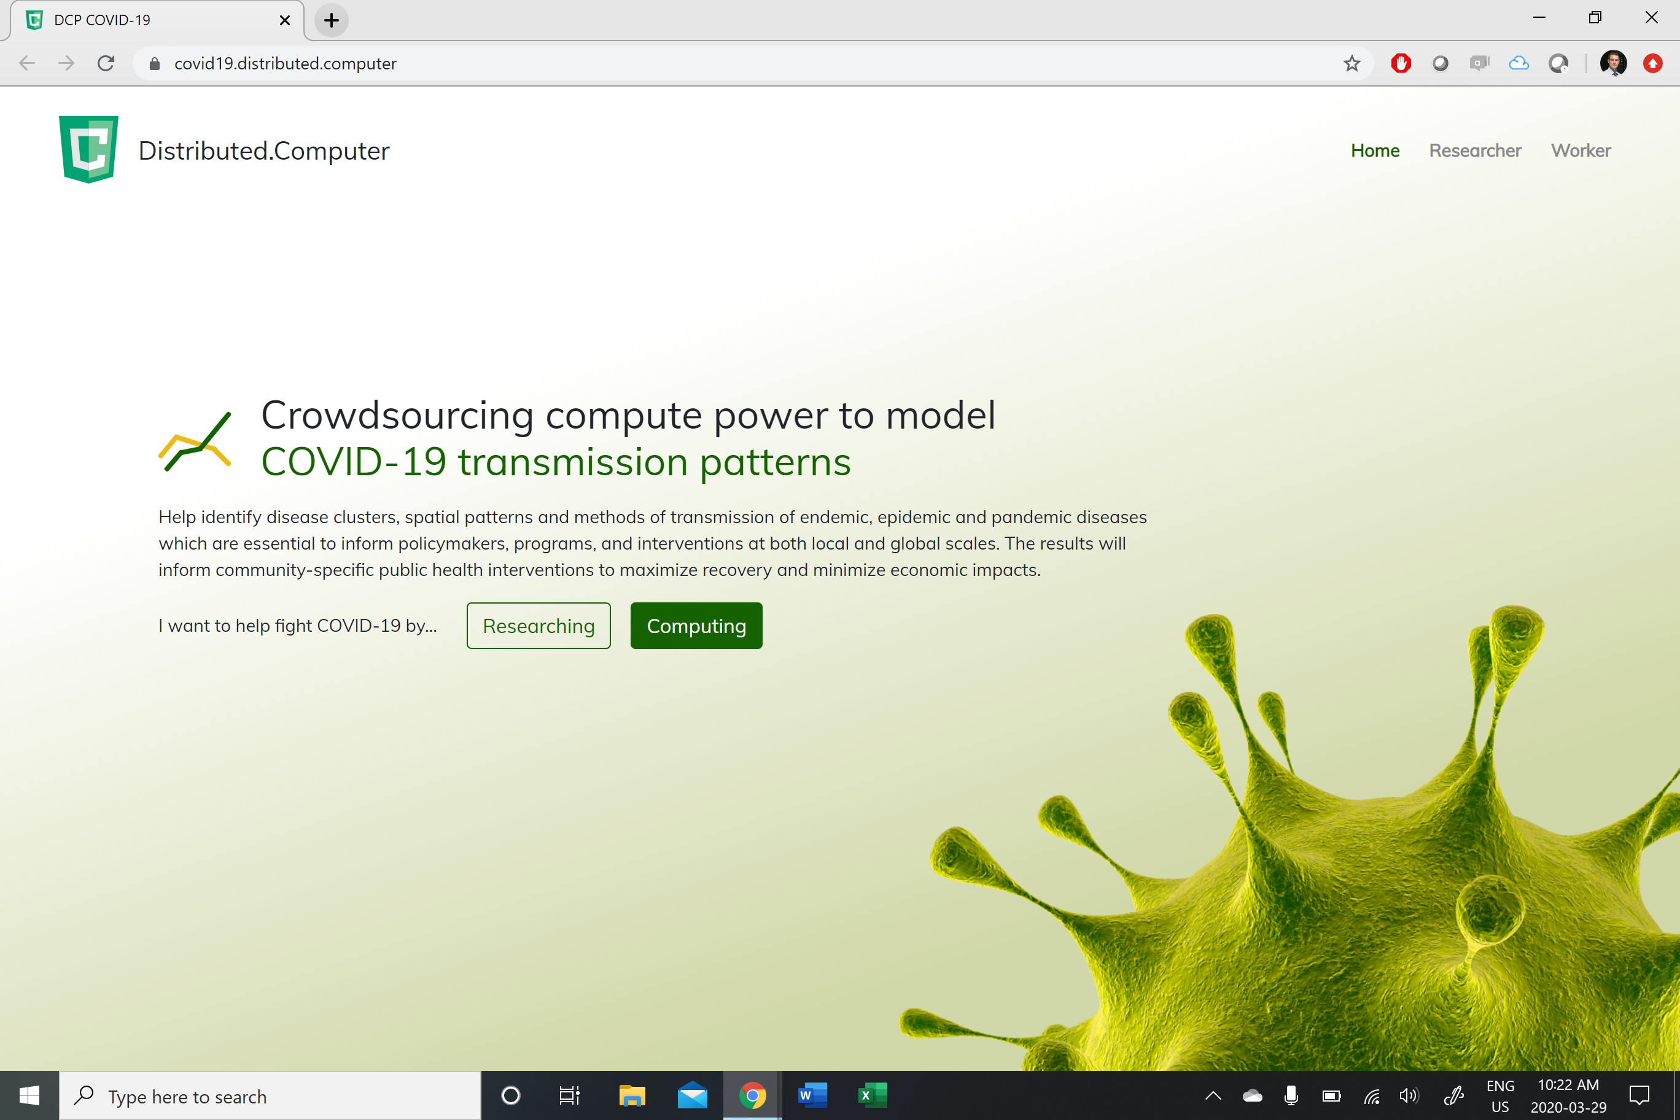This screenshot has height=1120, width=1680.
Task: Open Microsoft Word from the taskbar
Action: [812, 1095]
